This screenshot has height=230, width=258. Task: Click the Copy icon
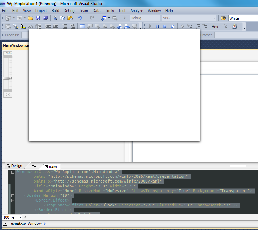[62, 18]
